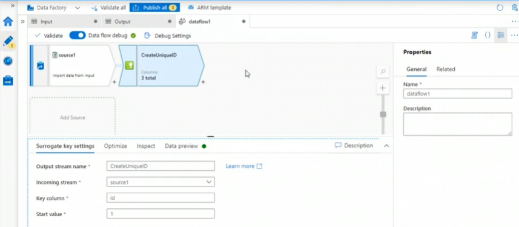Open the Manage toolbox icon in sidebar
The image size is (519, 227).
(x=8, y=80)
